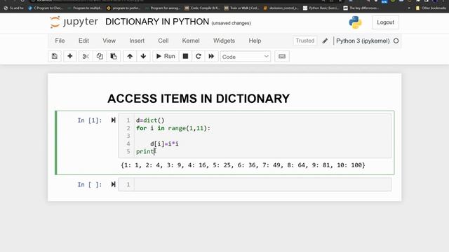The image size is (449, 252).
Task: Click the ACCESS ITEMS IN DICTIONARY heading
Action: coord(199,99)
